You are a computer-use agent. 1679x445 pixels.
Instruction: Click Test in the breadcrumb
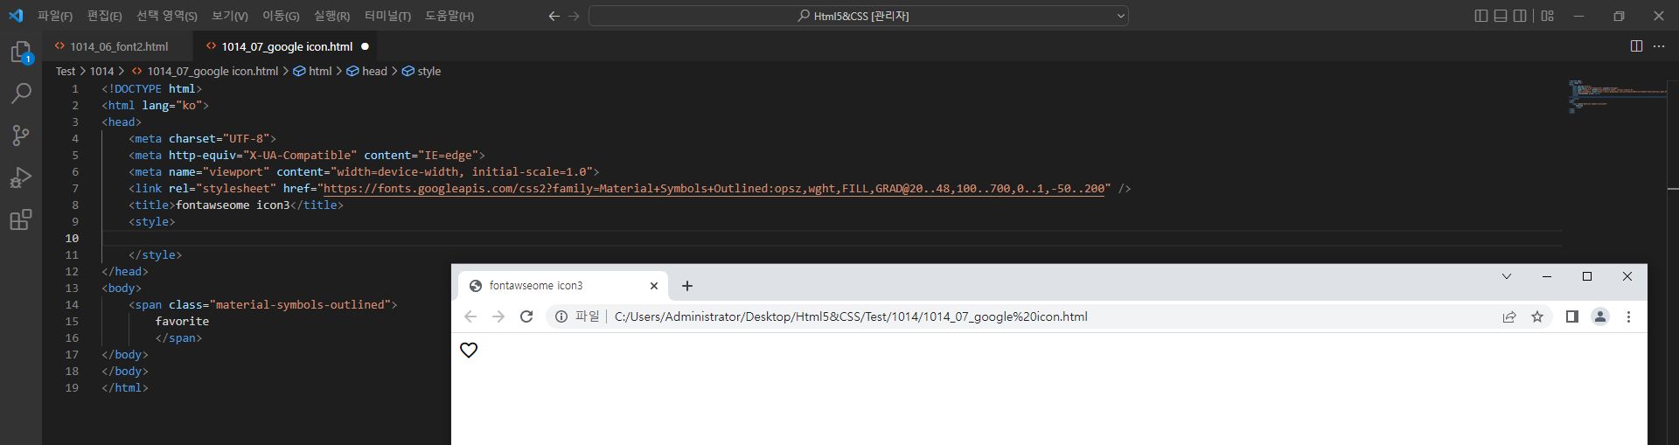(66, 71)
